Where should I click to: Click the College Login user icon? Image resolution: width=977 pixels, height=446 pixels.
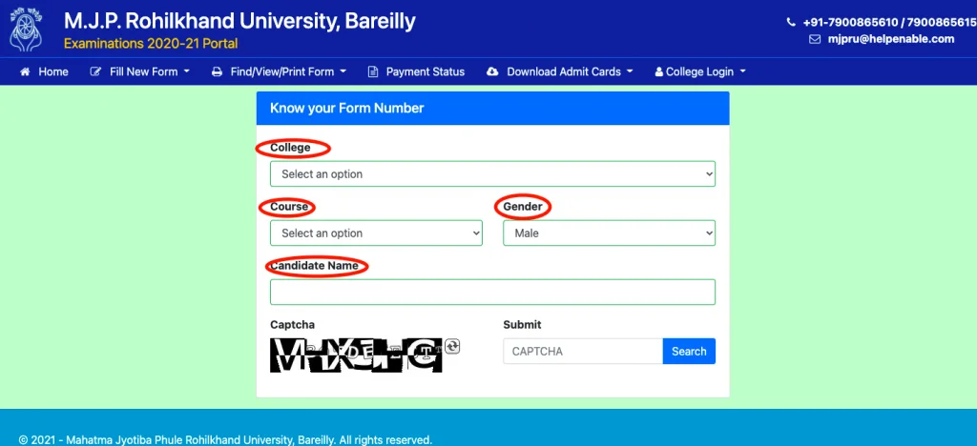point(658,72)
